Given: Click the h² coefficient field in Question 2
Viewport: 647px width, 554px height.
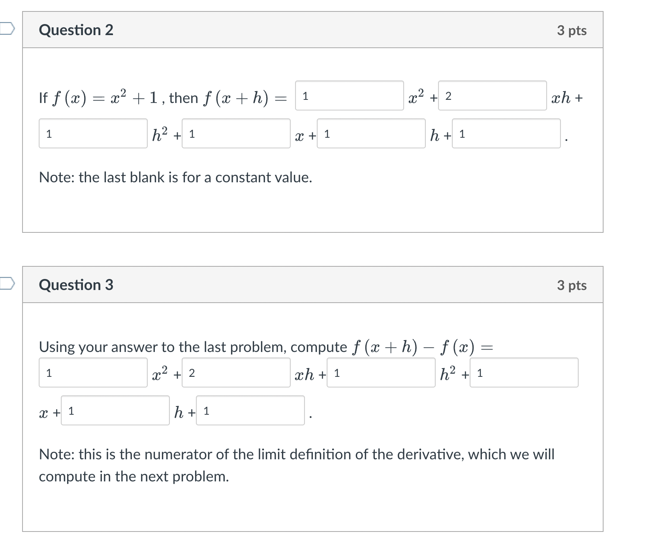Looking at the screenshot, I should [x=93, y=133].
